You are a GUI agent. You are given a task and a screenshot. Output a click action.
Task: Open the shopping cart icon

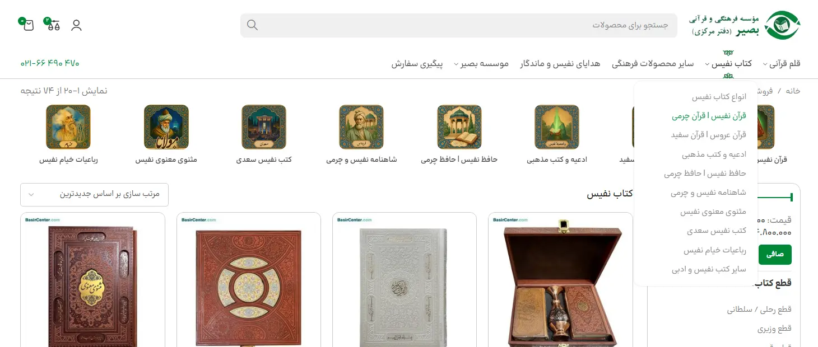click(x=28, y=25)
